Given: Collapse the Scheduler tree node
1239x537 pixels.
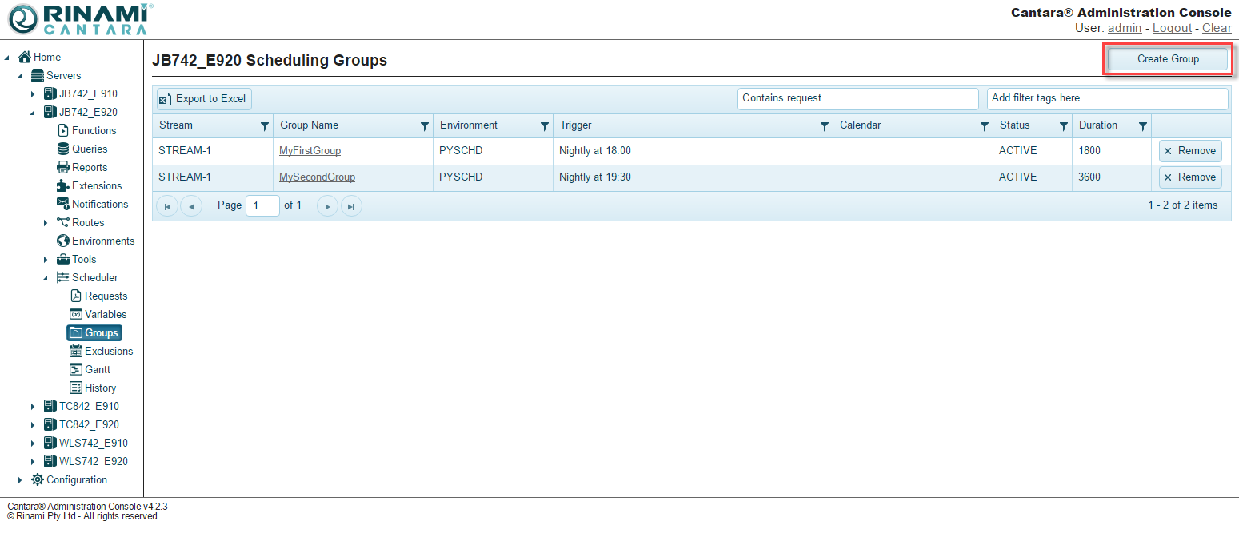Looking at the screenshot, I should [46, 278].
